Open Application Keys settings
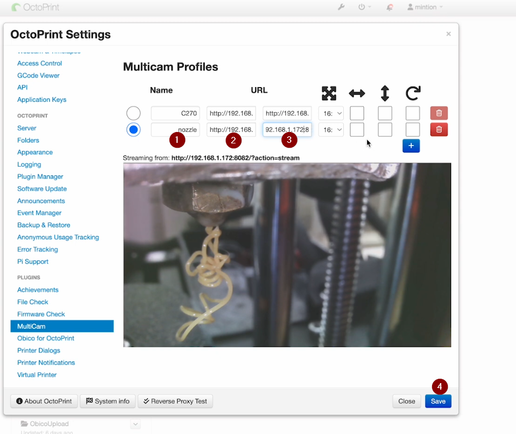Screen dimensions: 516x434 (x=42, y=99)
